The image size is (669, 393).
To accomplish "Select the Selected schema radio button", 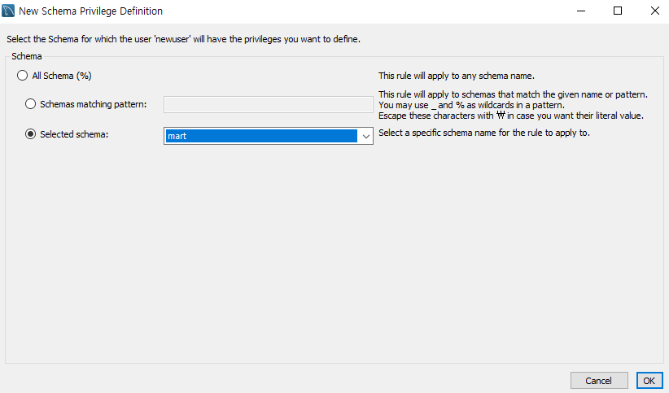I will click(30, 134).
